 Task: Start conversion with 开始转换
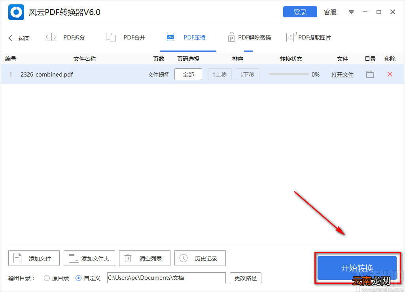point(357,268)
